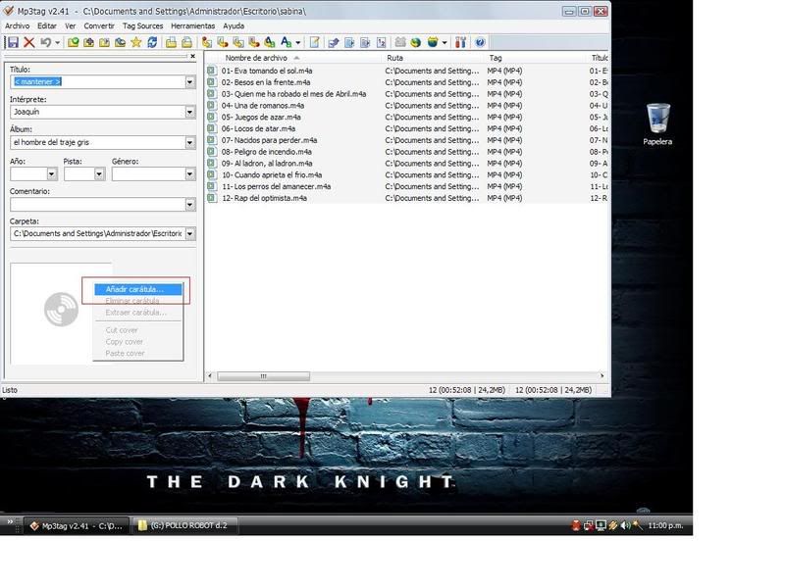Open the Archivo menu

pyautogui.click(x=17, y=26)
